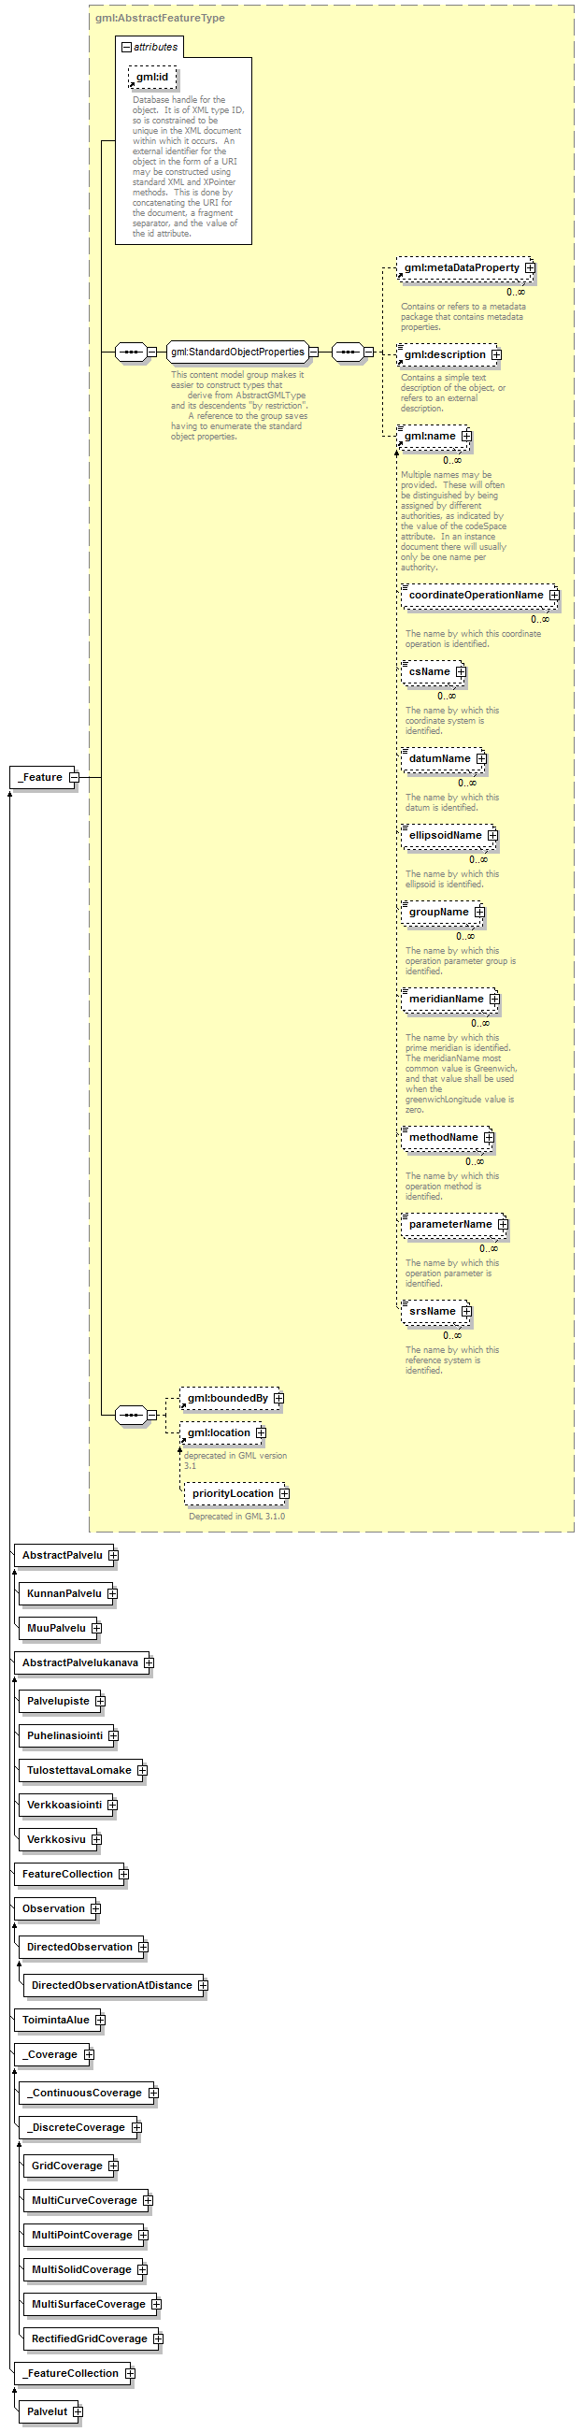Expand the parameterName element

click(503, 1225)
